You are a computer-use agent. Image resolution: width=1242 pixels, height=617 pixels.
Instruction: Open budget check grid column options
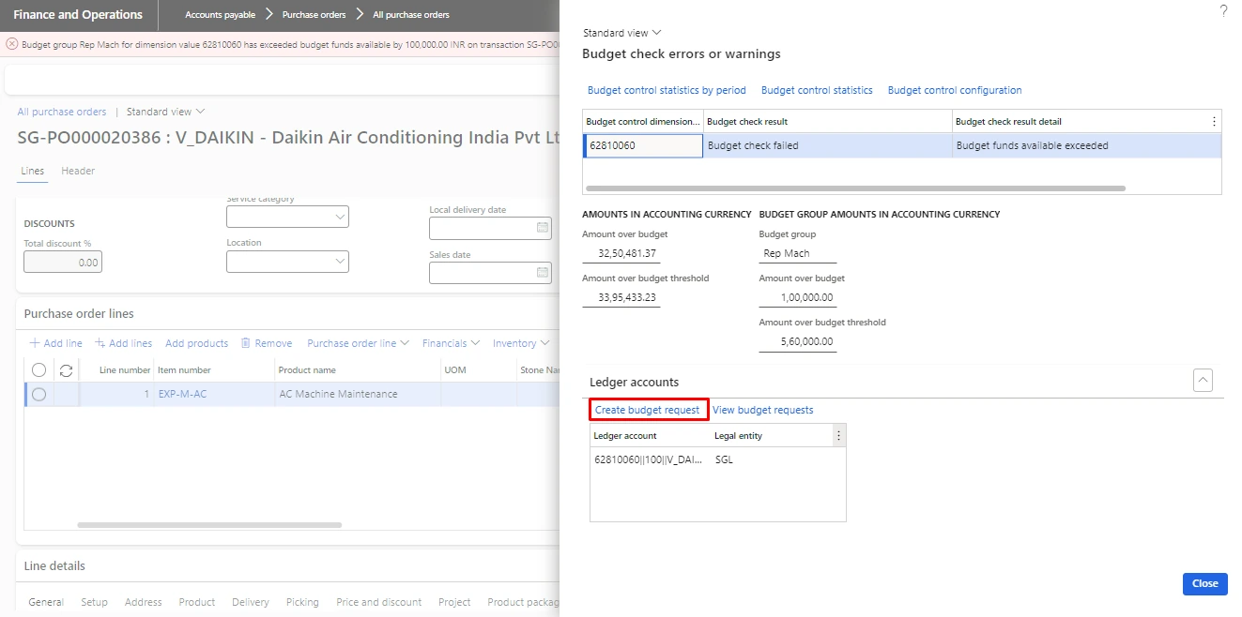(1214, 121)
